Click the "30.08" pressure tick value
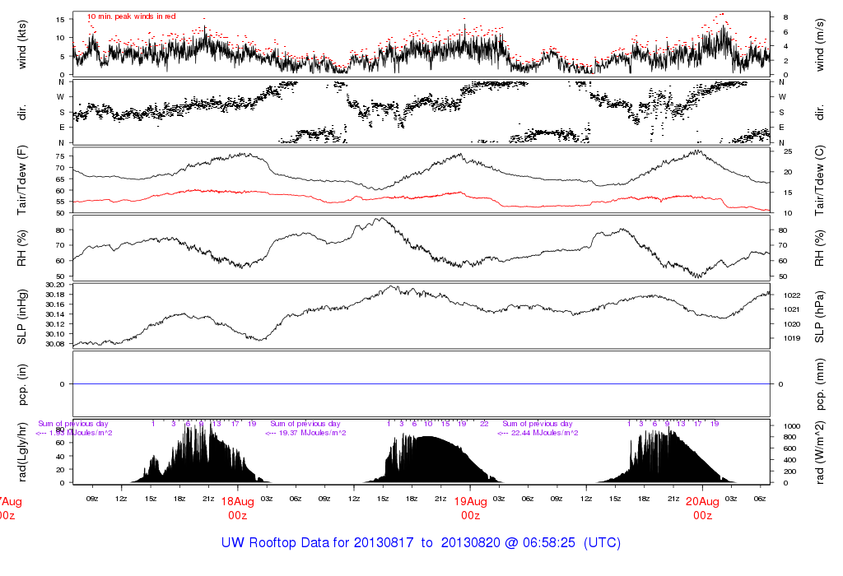 coord(55,344)
